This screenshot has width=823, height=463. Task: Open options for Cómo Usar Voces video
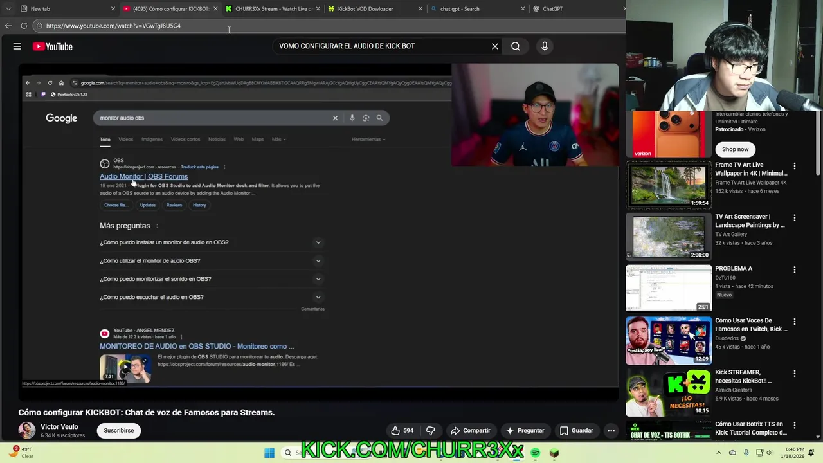click(x=795, y=322)
